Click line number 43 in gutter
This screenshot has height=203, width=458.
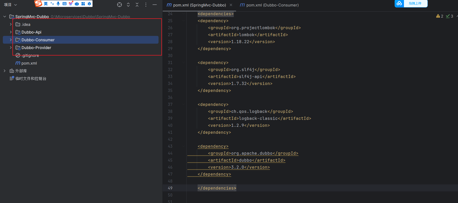coord(170,146)
